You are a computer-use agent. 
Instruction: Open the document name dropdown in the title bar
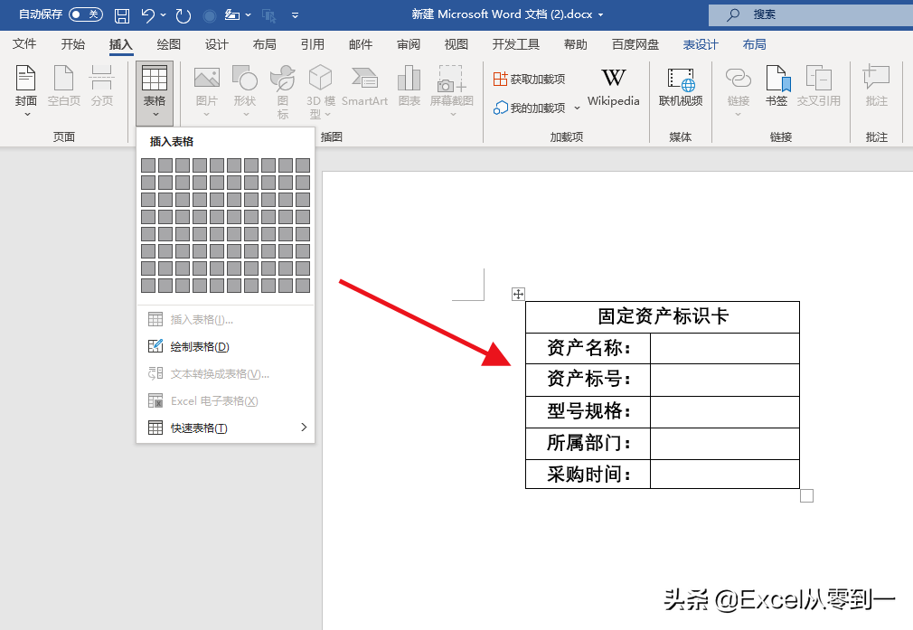tap(601, 14)
